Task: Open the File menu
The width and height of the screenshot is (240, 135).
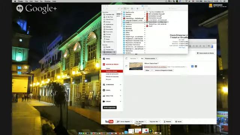Action: click(x=27, y=1)
